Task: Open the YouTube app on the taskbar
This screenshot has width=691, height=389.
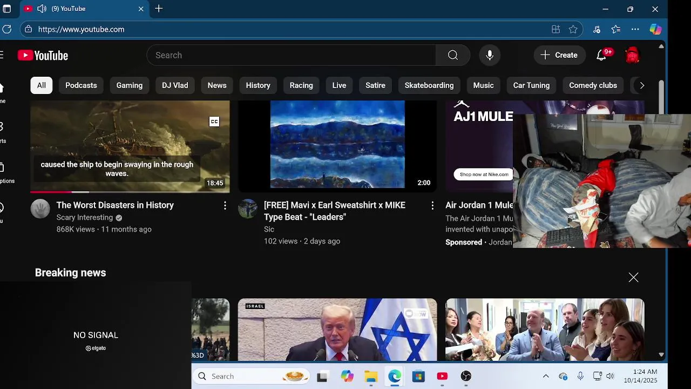Action: pos(442,377)
